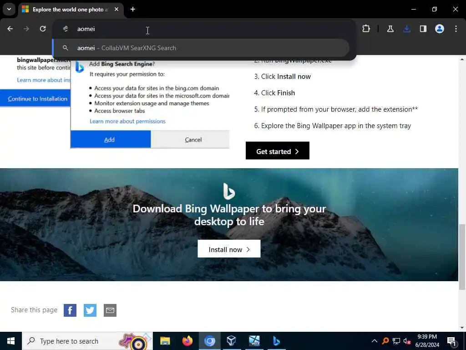Click the Cancel button
466x350 pixels.
tap(190, 139)
